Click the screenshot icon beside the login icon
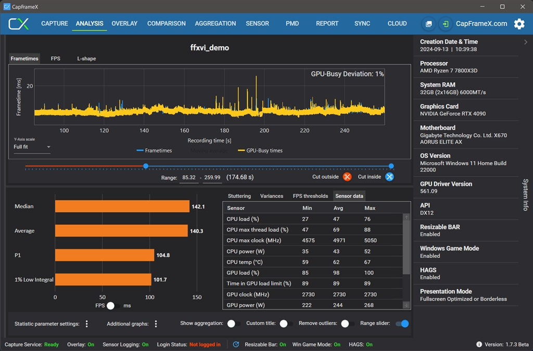The height and width of the screenshot is (351, 533). (x=428, y=24)
